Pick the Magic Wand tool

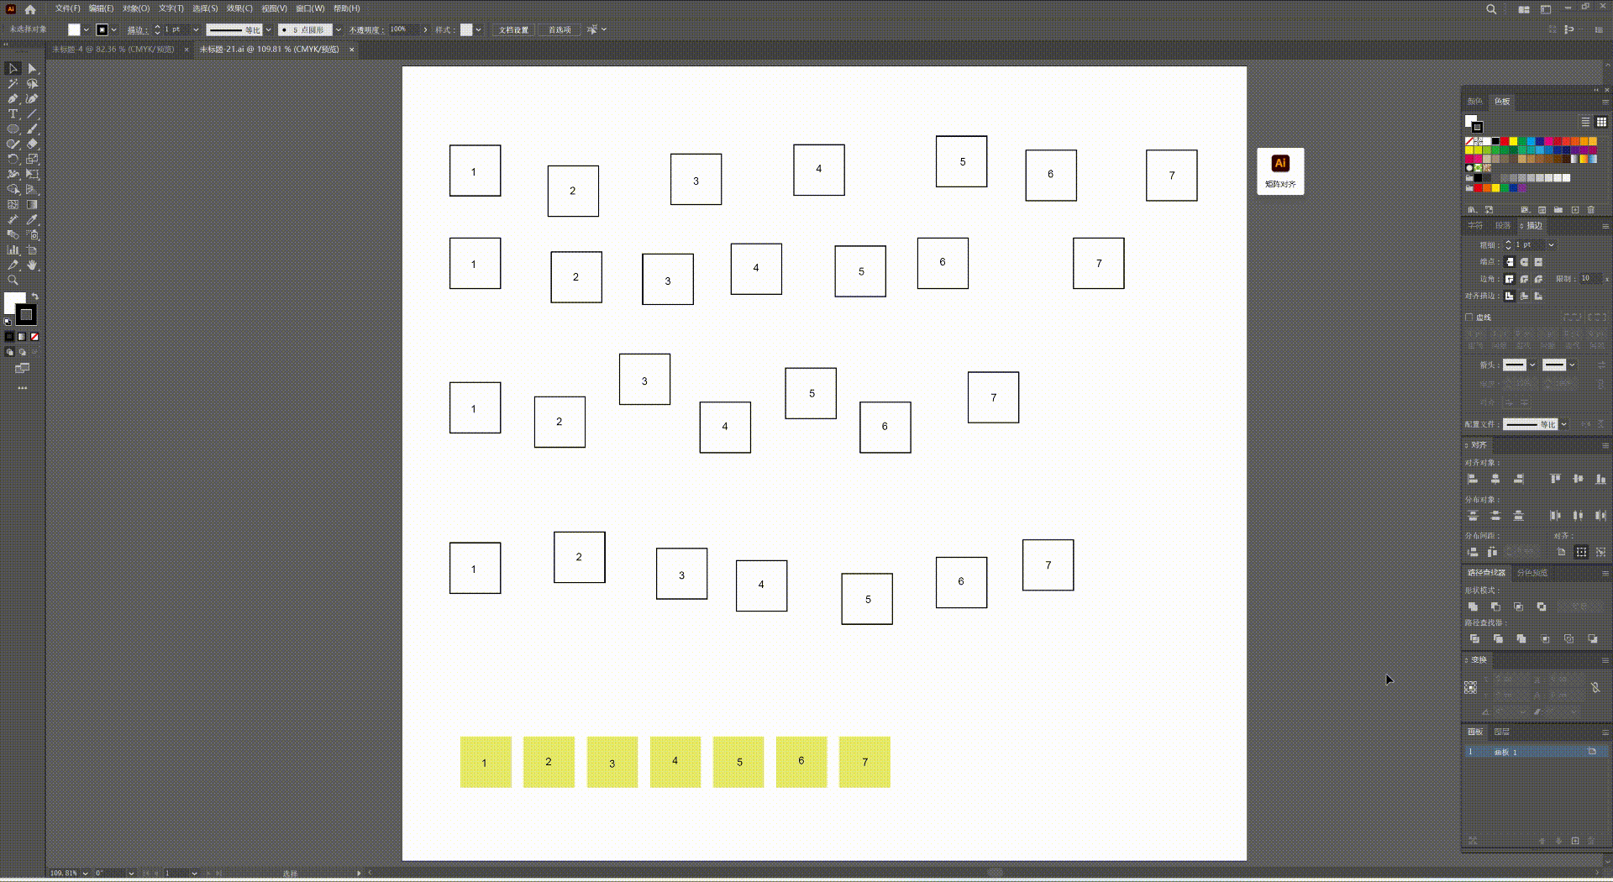click(13, 84)
